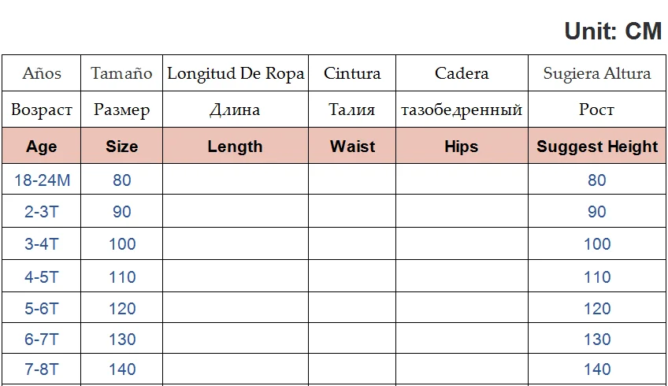
Task: Select the "Cintura" header cell
Action: pyautogui.click(x=352, y=73)
